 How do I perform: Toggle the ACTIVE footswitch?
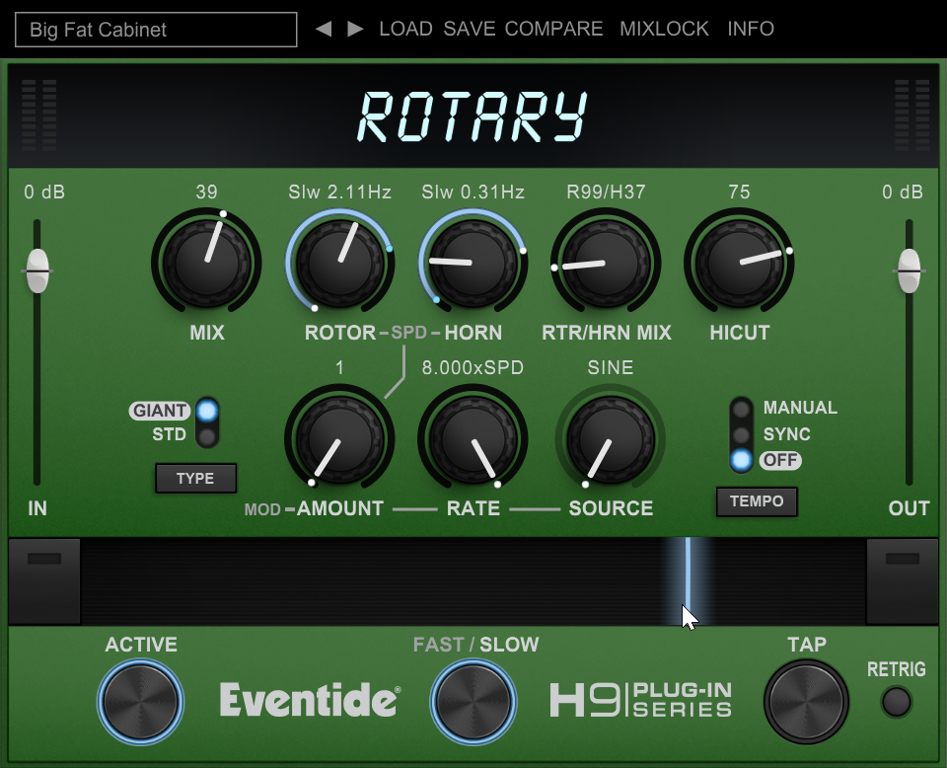[140, 702]
